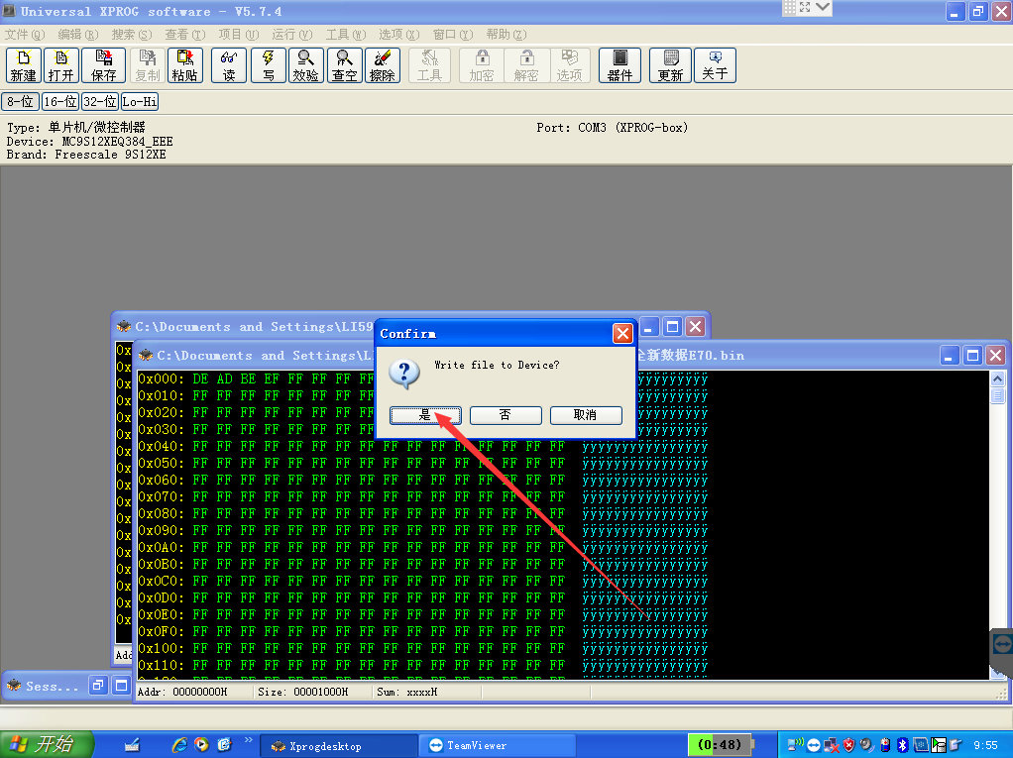Open the 选项 menu
This screenshot has height=758, width=1013.
(398, 35)
